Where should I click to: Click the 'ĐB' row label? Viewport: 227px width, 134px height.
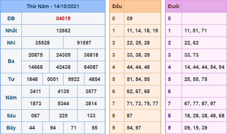pyautogui.click(x=11, y=18)
